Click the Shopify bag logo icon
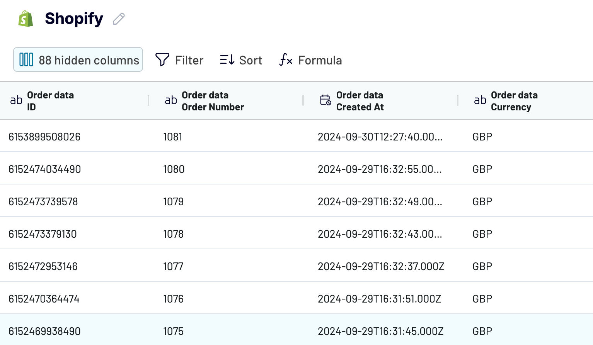The height and width of the screenshot is (345, 593). click(26, 19)
